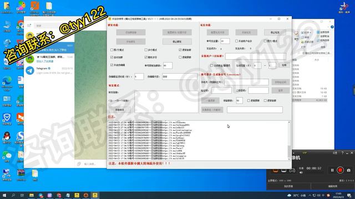Open recorder right bottom tab button
The width and height of the screenshot is (355, 199).
click(x=333, y=186)
